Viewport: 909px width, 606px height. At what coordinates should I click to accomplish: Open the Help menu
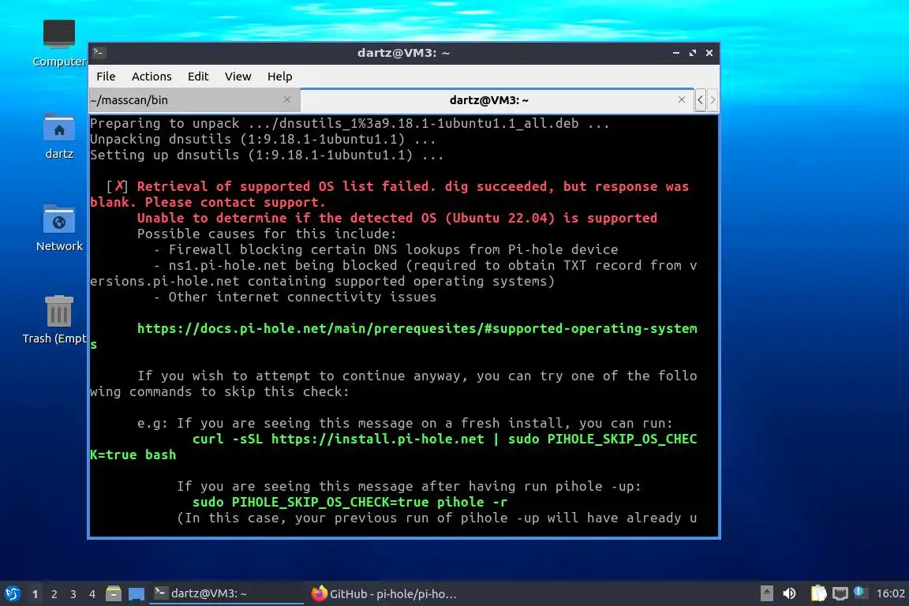[x=279, y=77]
